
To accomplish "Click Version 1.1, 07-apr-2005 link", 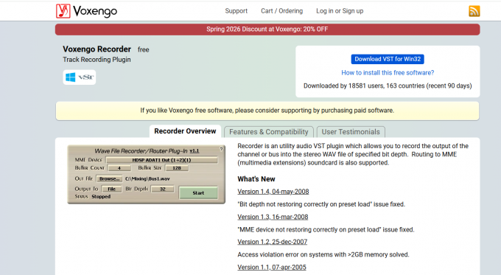I will (x=272, y=267).
